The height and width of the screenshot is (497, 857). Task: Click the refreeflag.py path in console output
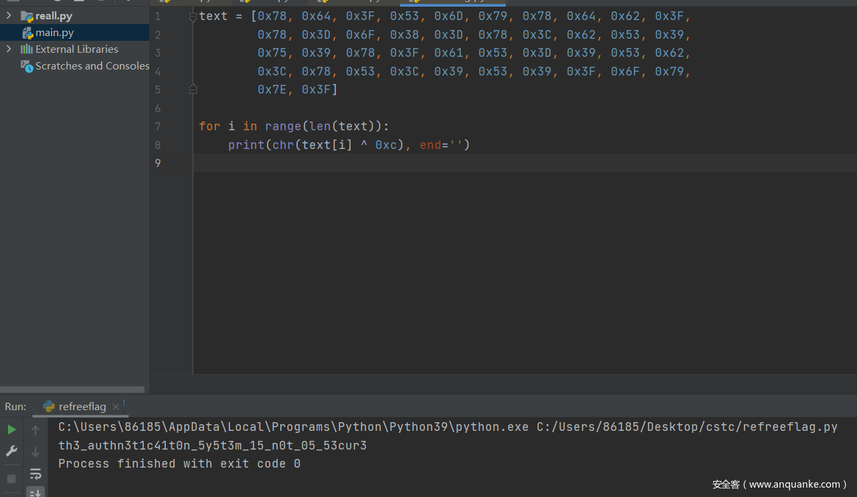[x=686, y=427]
